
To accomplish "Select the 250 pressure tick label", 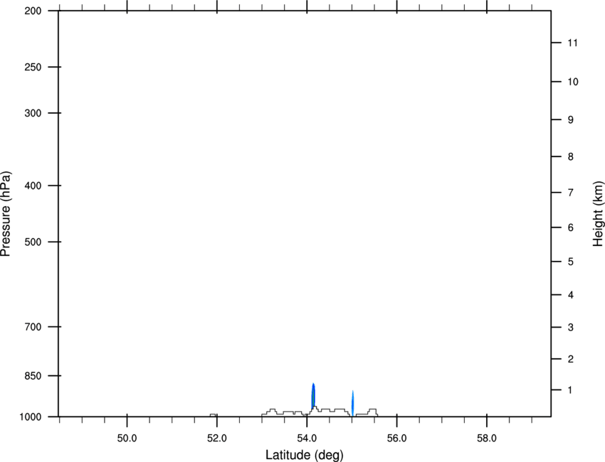I will [33, 67].
